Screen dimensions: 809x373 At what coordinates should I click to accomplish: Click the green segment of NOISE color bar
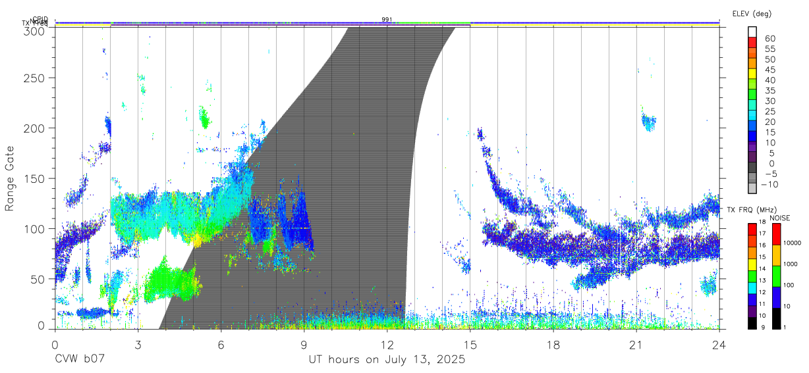(776, 276)
